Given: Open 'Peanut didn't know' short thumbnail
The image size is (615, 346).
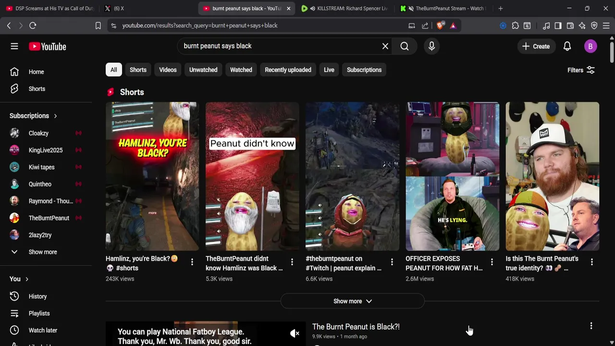Looking at the screenshot, I should click(x=252, y=176).
